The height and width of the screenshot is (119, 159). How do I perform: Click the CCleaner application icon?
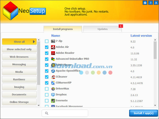pos(53,77)
